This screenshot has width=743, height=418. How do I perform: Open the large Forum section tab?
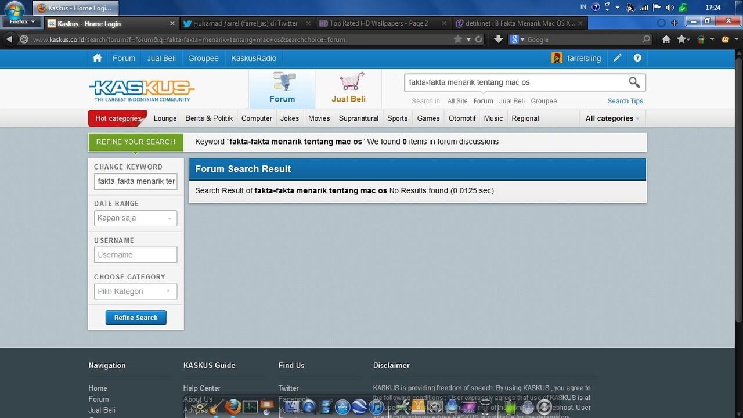pyautogui.click(x=282, y=89)
